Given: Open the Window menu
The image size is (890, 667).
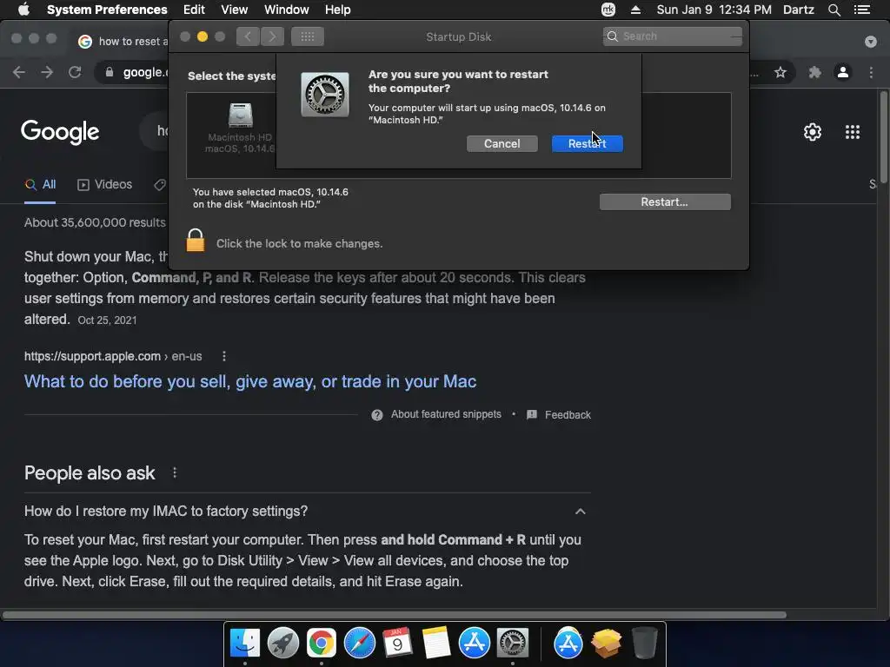Looking at the screenshot, I should coord(287,10).
